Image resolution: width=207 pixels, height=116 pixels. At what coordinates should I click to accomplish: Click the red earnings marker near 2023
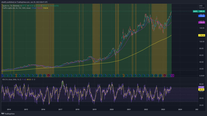(x=165, y=76)
